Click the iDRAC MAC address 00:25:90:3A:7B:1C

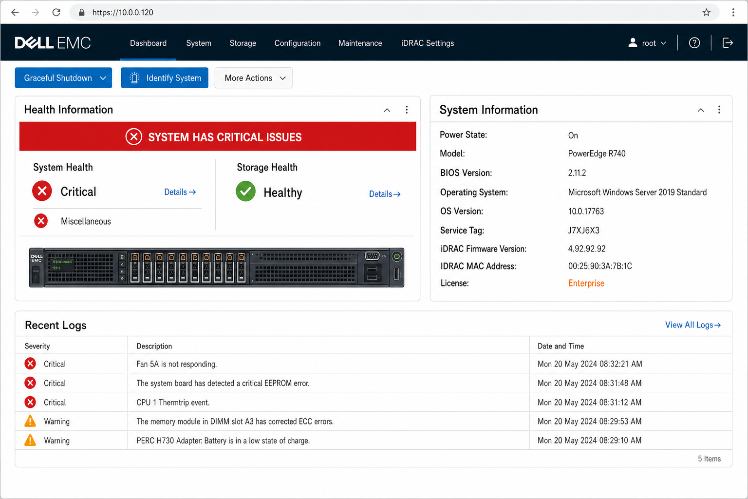(x=600, y=266)
